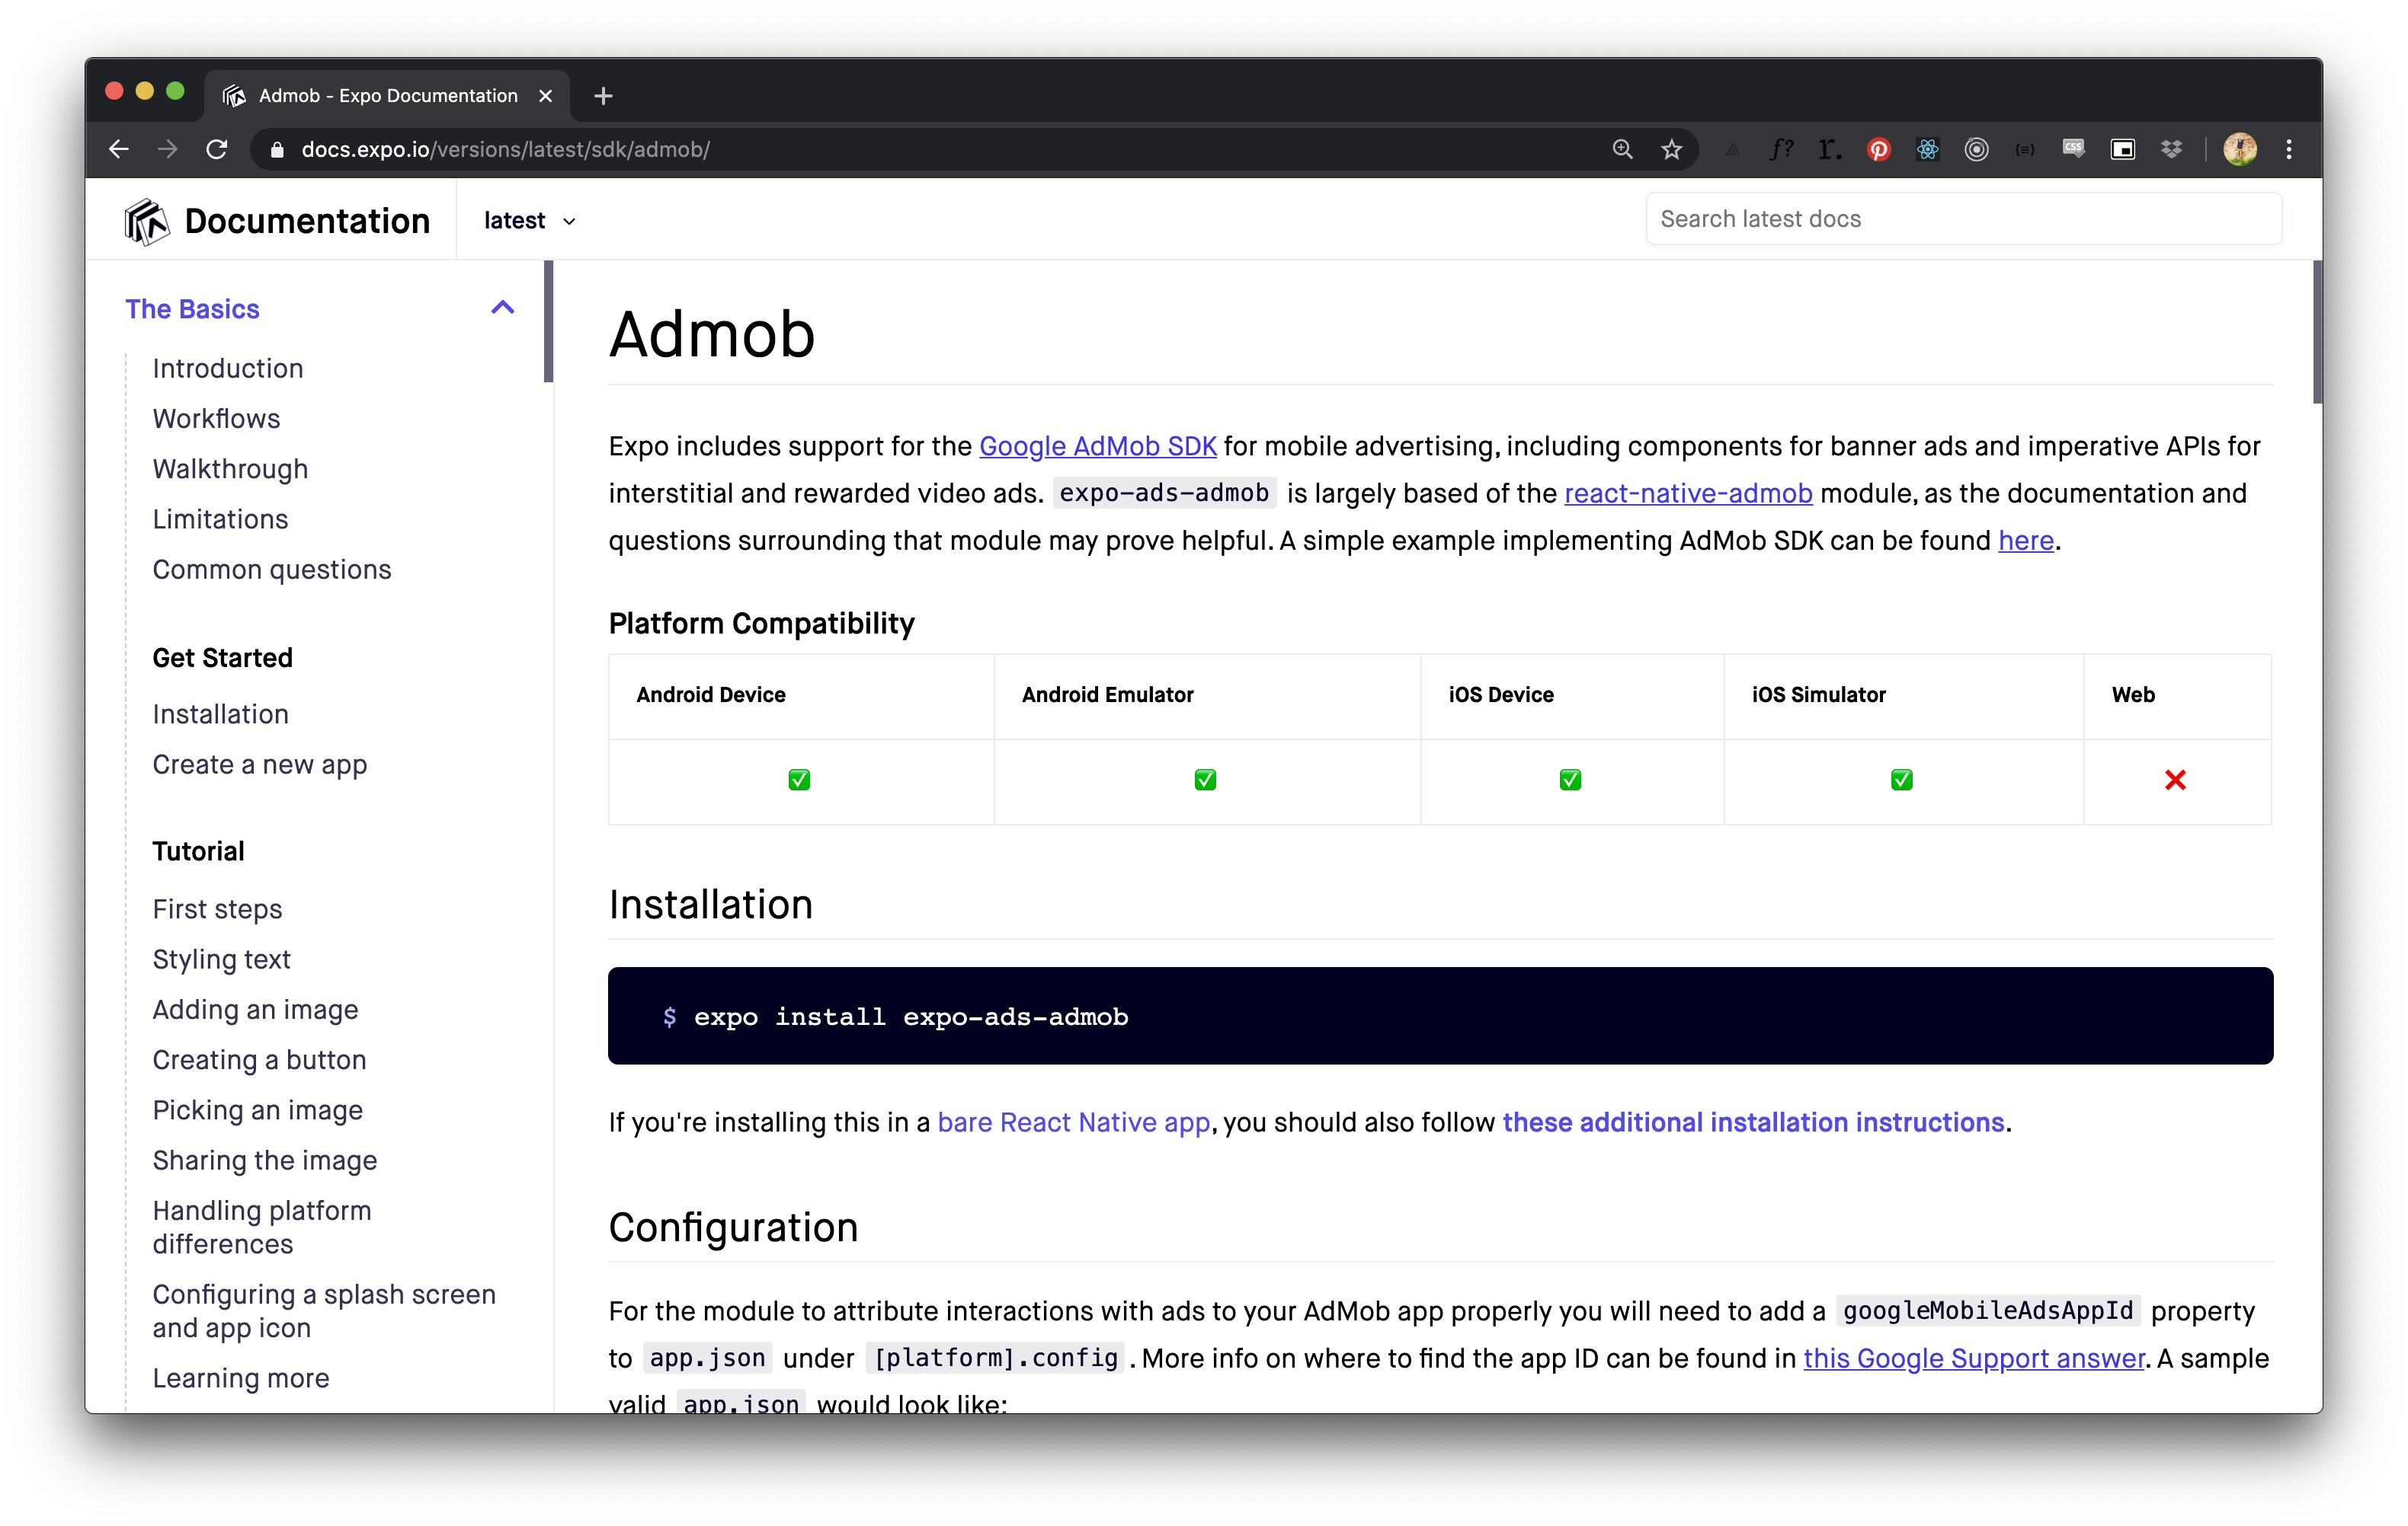Click the iOS Device green checkmark

(1570, 780)
